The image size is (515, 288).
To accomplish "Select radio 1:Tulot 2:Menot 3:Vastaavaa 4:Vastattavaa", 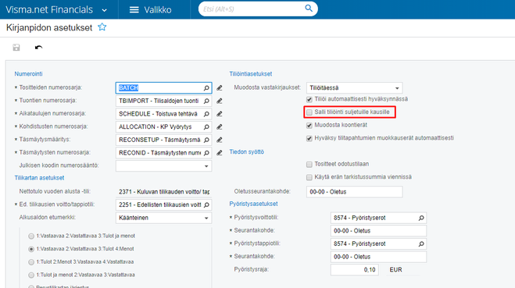I will click(x=31, y=262).
